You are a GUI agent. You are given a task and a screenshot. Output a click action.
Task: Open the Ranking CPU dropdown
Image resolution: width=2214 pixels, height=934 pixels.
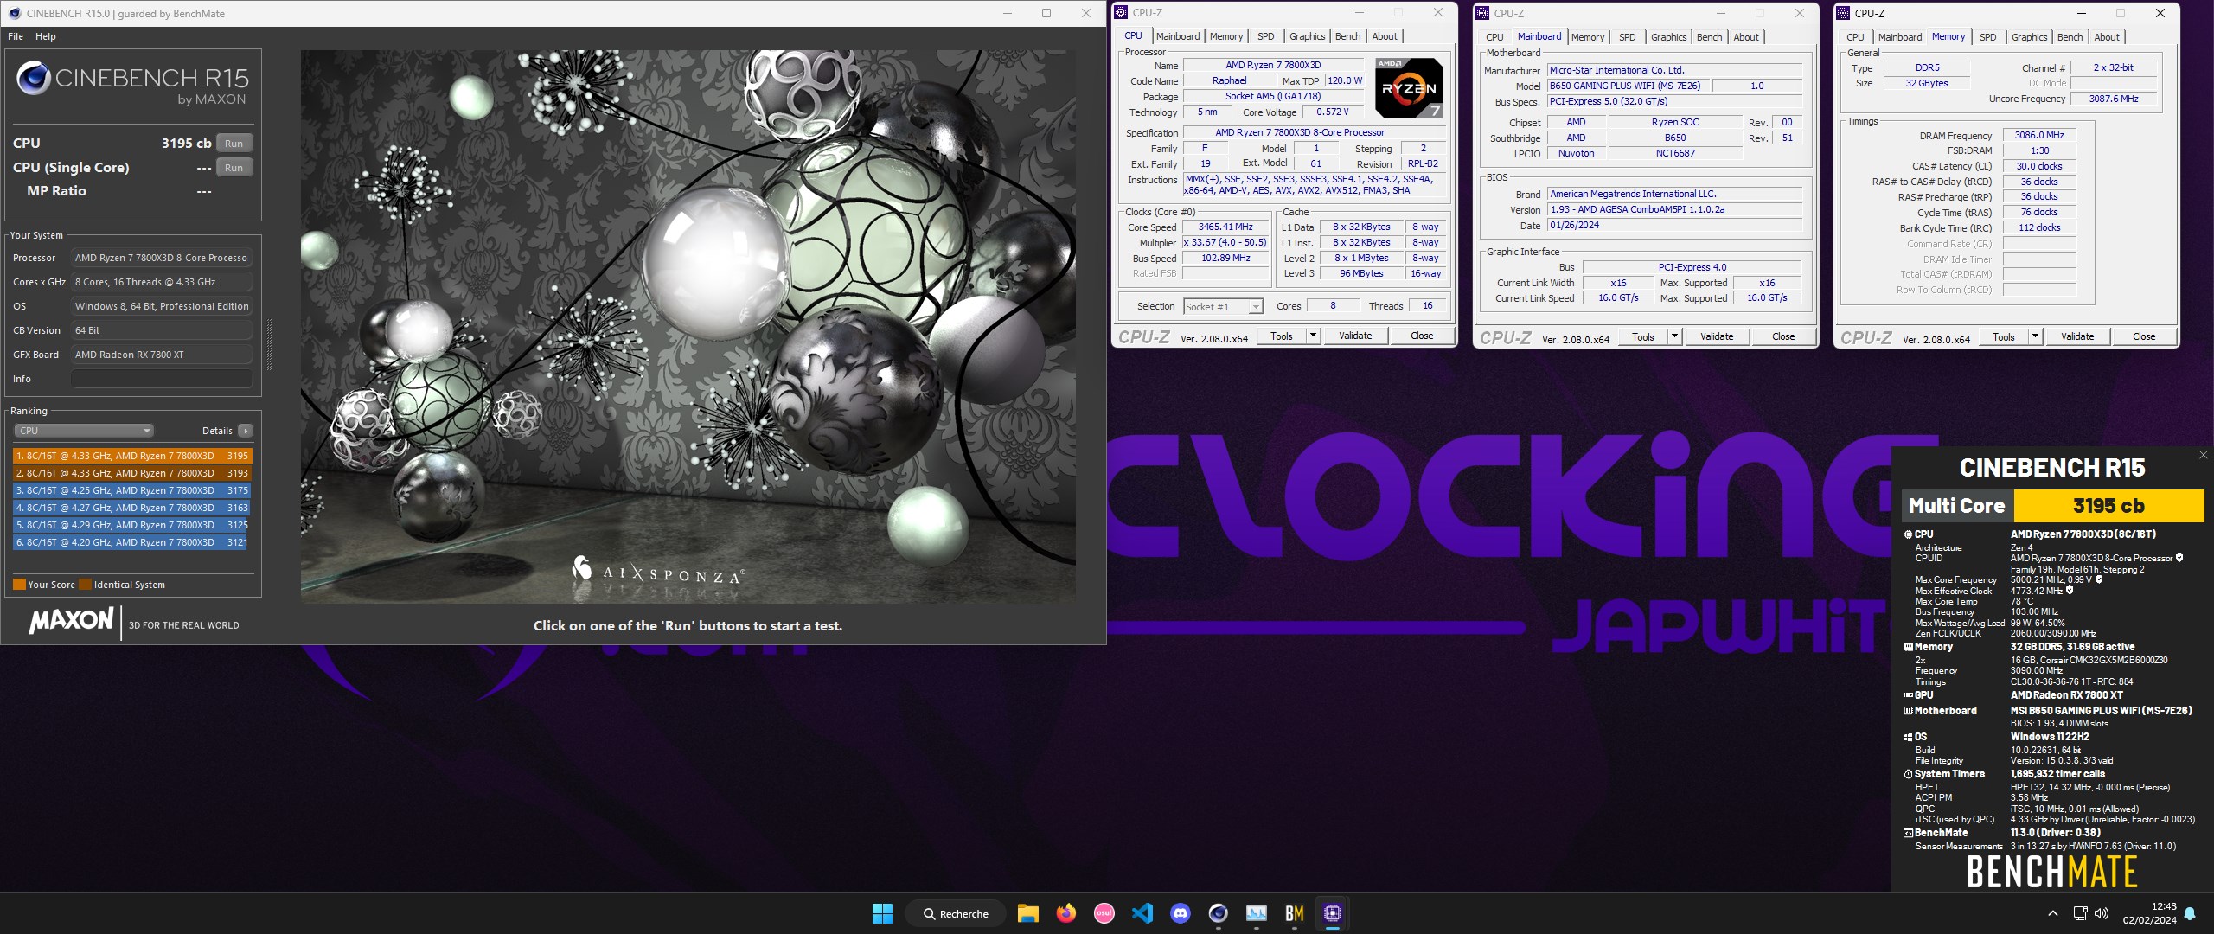pos(84,431)
